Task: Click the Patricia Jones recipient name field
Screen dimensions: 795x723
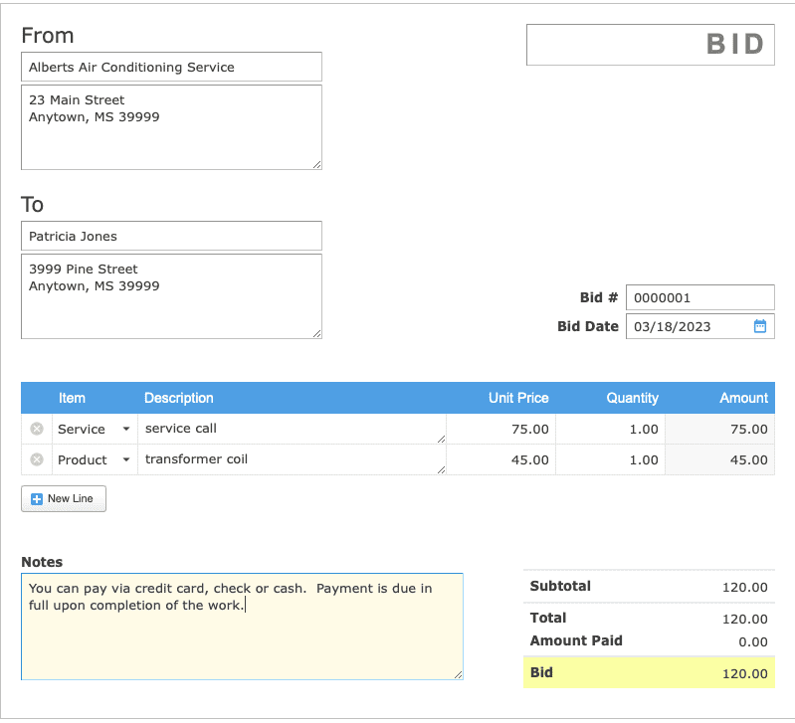Action: click(171, 237)
